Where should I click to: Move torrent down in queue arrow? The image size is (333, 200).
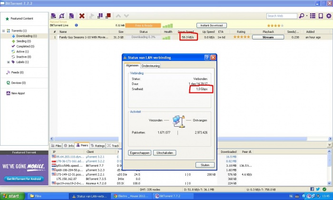pyautogui.click(x=127, y=16)
